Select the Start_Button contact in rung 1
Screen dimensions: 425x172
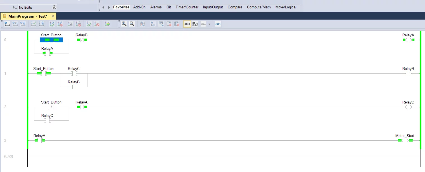coord(44,73)
